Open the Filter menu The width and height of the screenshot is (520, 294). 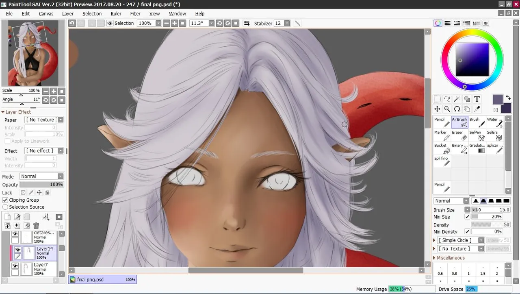135,13
